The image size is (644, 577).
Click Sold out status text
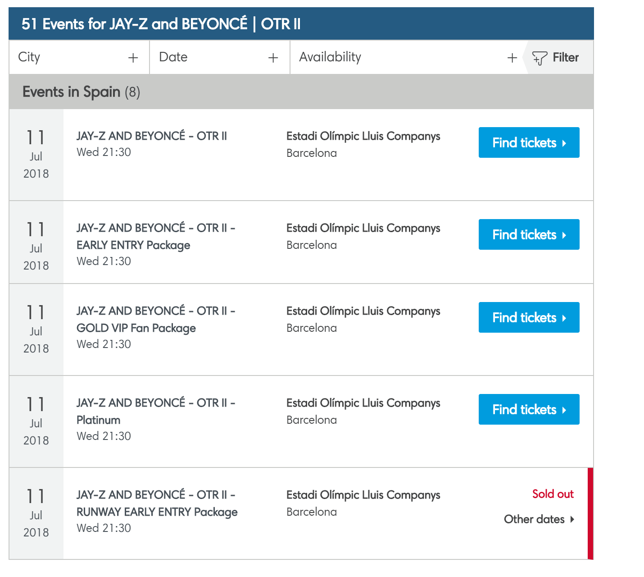click(x=553, y=494)
